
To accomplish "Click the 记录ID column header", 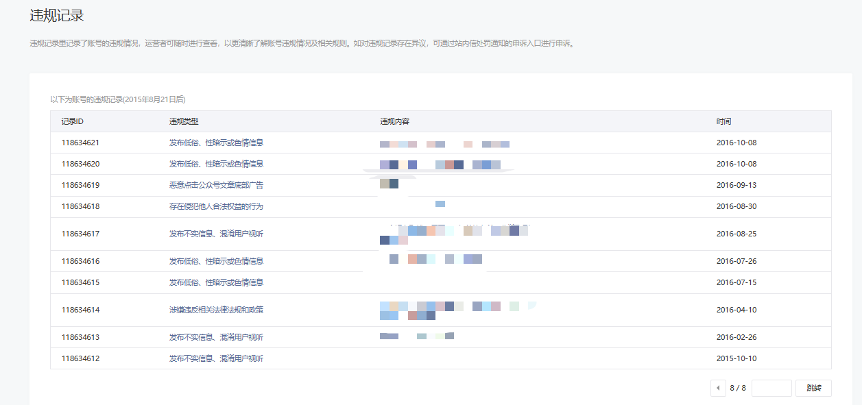I will [x=72, y=121].
